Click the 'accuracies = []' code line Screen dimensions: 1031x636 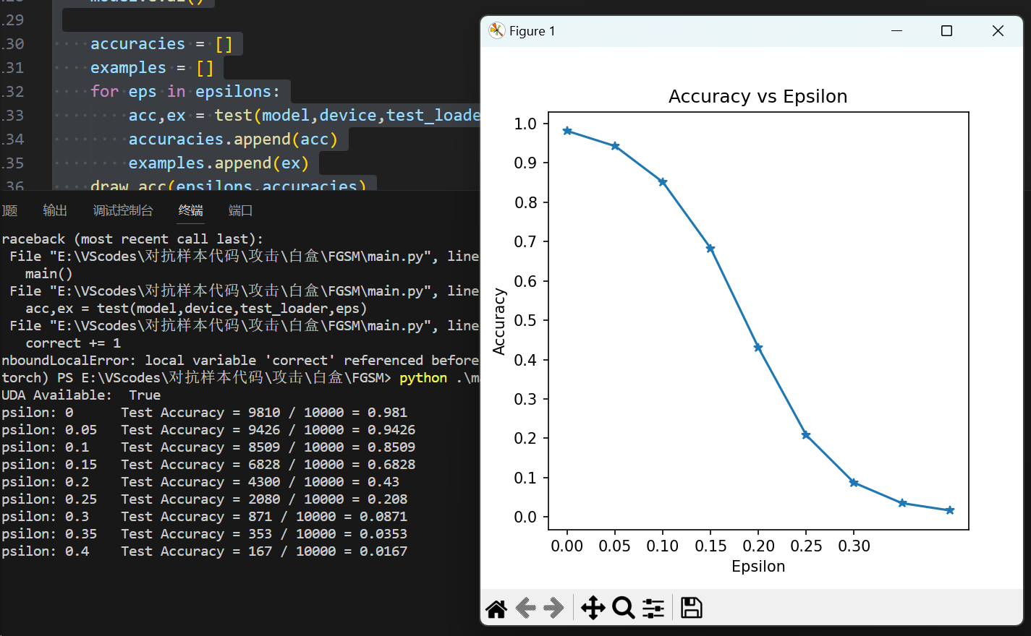point(161,44)
